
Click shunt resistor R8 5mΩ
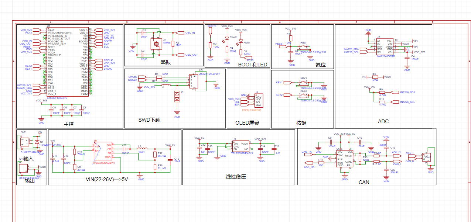click(x=375, y=77)
